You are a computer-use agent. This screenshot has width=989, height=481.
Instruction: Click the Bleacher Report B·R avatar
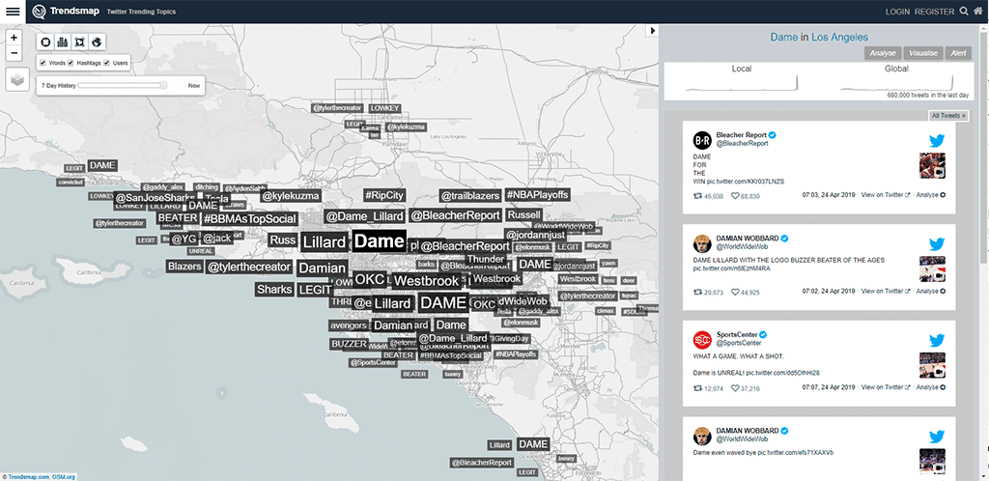tap(702, 140)
